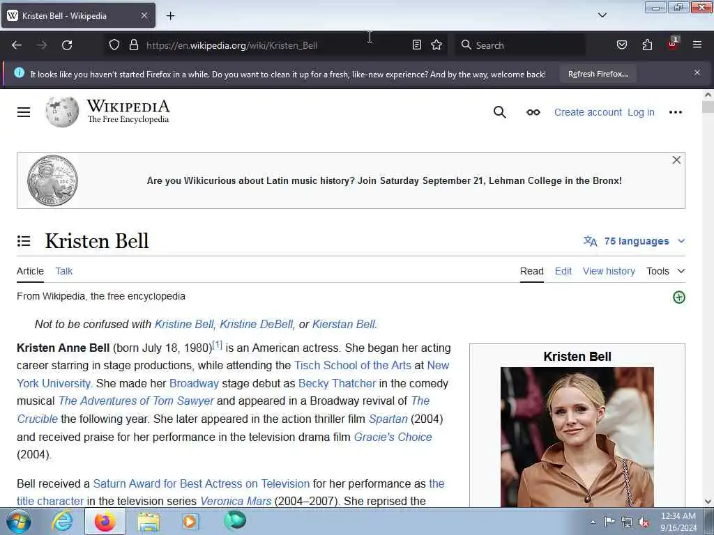Open the Save to Pocket icon

pyautogui.click(x=621, y=45)
